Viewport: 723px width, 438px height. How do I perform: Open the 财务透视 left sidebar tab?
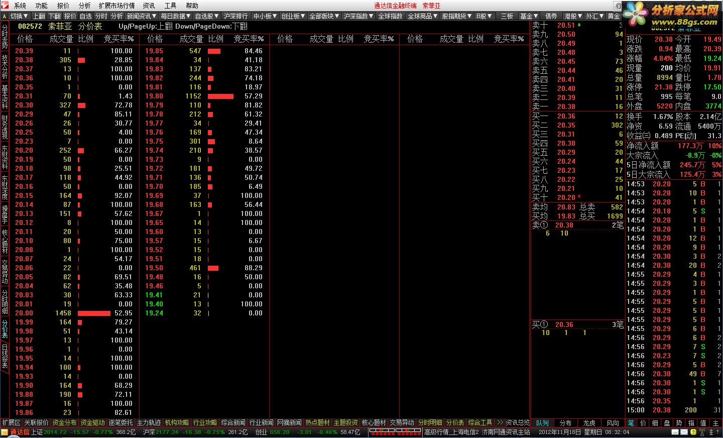tap(5, 127)
